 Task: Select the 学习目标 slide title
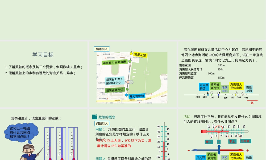click(43, 55)
